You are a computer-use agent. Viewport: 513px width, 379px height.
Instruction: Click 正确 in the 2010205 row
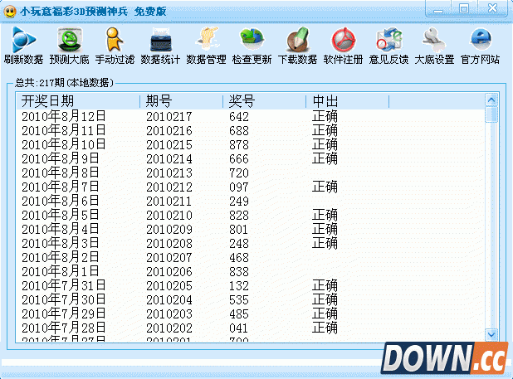coord(325,286)
